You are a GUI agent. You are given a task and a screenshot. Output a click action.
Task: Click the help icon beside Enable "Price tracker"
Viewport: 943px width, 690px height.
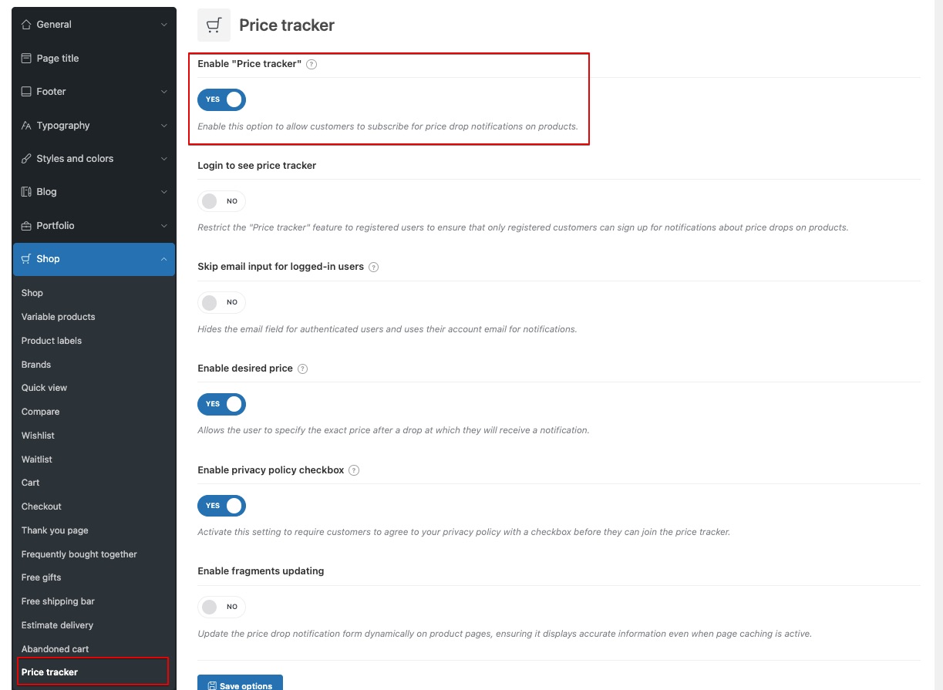point(312,65)
